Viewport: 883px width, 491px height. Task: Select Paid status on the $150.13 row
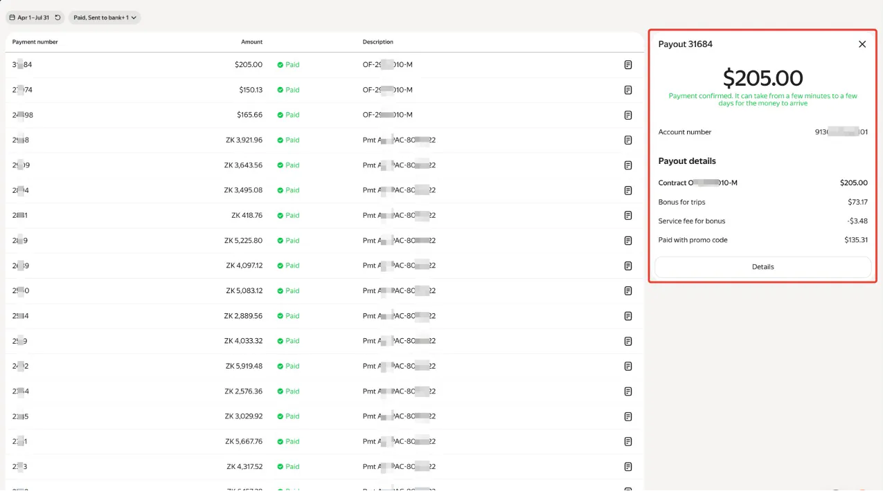click(x=288, y=90)
